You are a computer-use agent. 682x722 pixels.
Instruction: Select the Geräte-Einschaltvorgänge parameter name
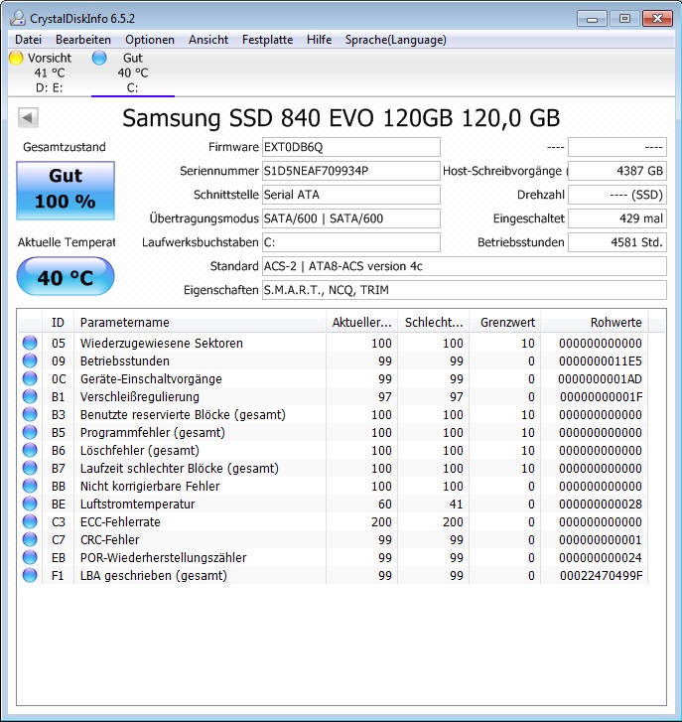tap(151, 379)
